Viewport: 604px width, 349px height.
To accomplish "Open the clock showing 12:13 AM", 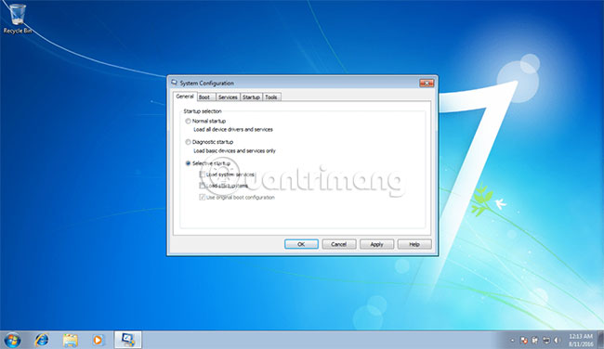I will pos(581,340).
